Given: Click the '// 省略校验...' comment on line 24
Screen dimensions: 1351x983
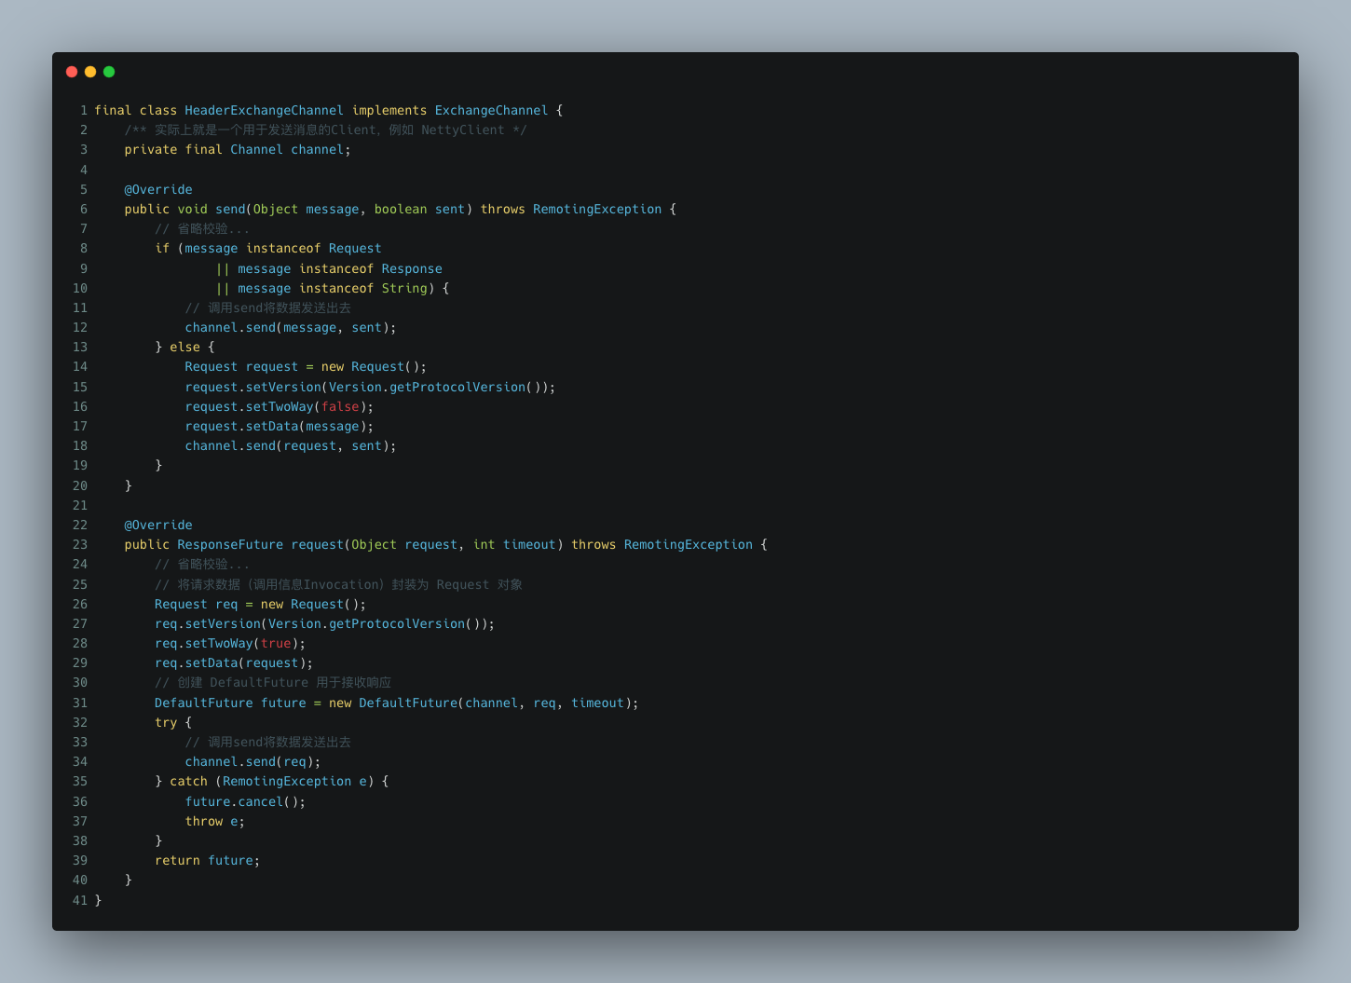Looking at the screenshot, I should [x=202, y=564].
